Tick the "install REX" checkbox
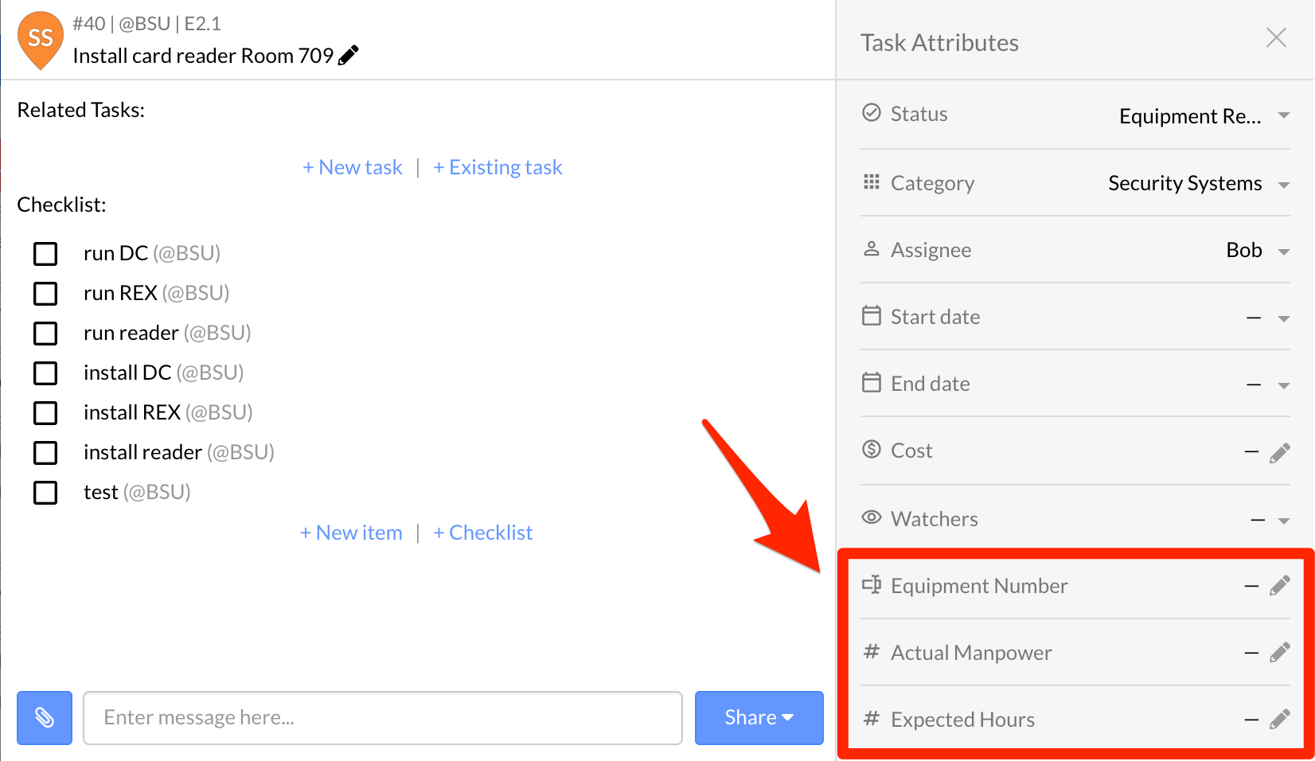 click(x=45, y=413)
